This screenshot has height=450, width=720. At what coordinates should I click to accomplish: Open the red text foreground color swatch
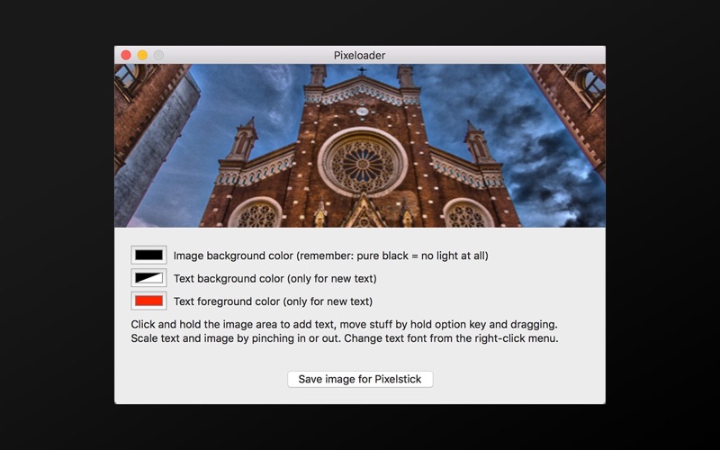[148, 301]
